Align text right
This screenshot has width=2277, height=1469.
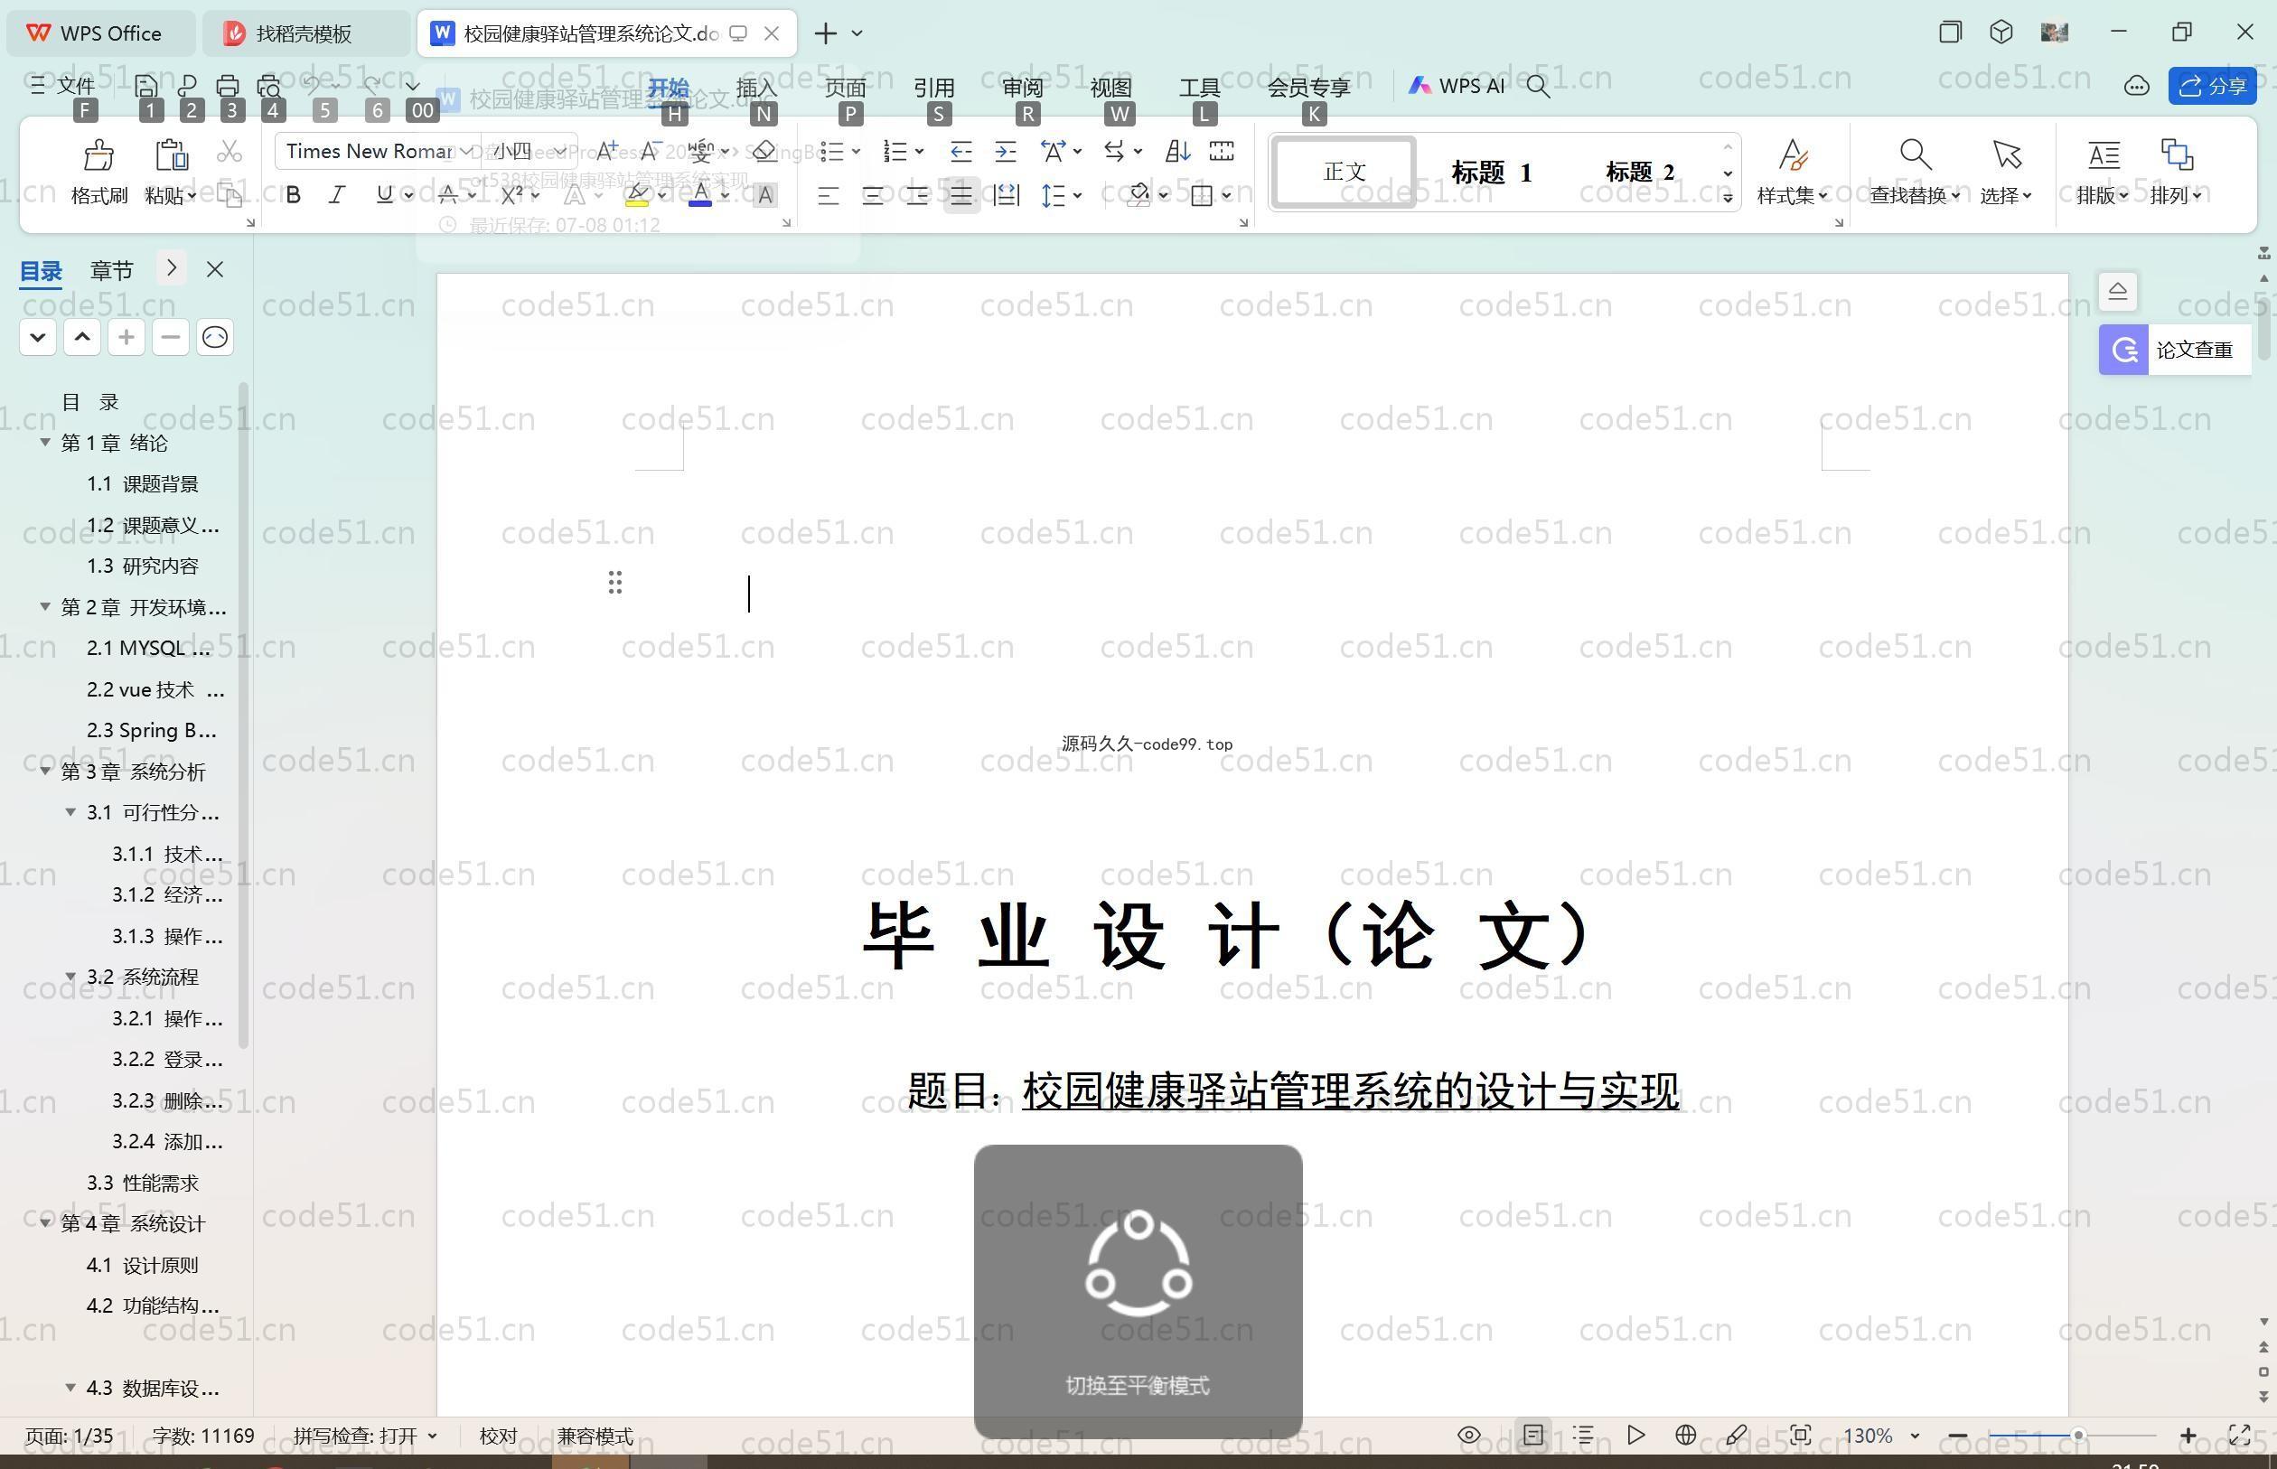coord(917,195)
